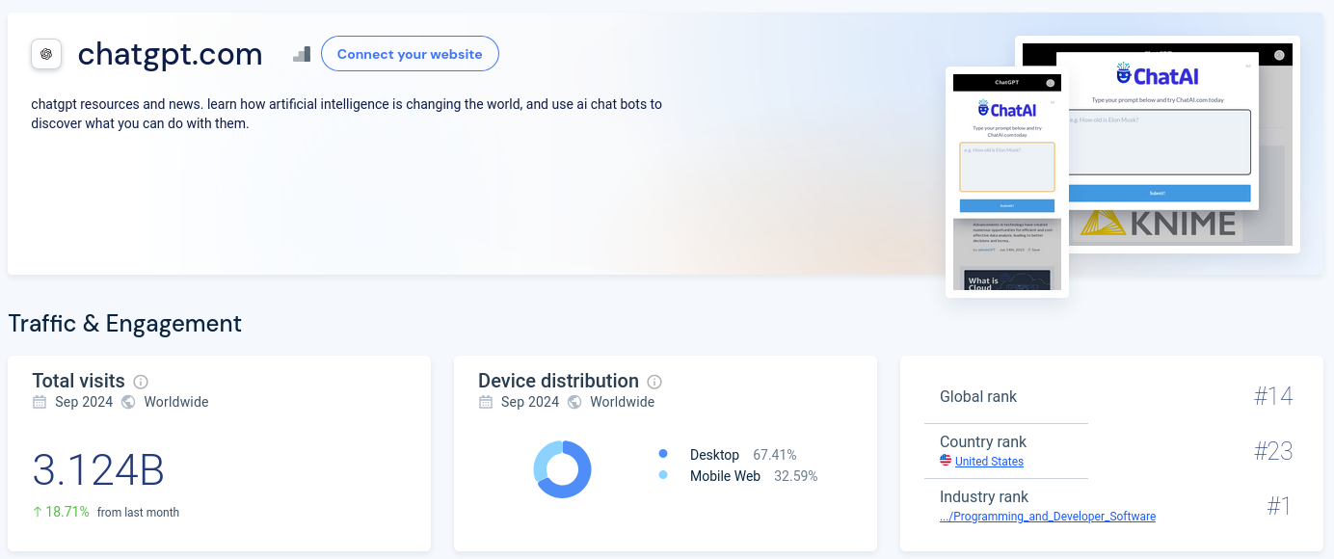Select the Desktop legend color dot

pos(663,454)
